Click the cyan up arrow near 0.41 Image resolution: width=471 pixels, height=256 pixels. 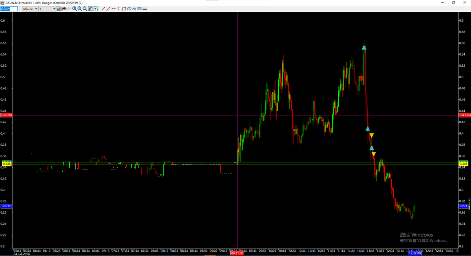tap(368, 128)
